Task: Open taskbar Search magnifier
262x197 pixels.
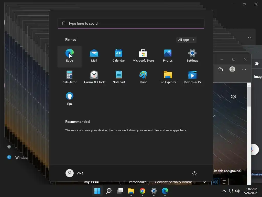Action: pyautogui.click(x=108, y=191)
